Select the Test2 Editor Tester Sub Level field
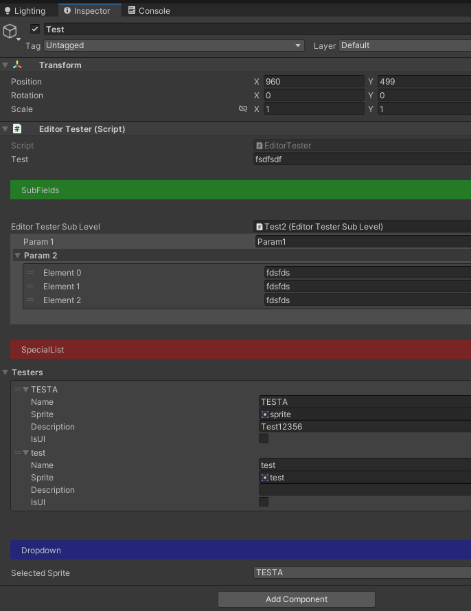The width and height of the screenshot is (471, 611). (362, 226)
